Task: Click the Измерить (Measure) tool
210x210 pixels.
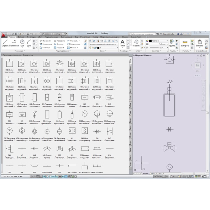Action: point(185,43)
